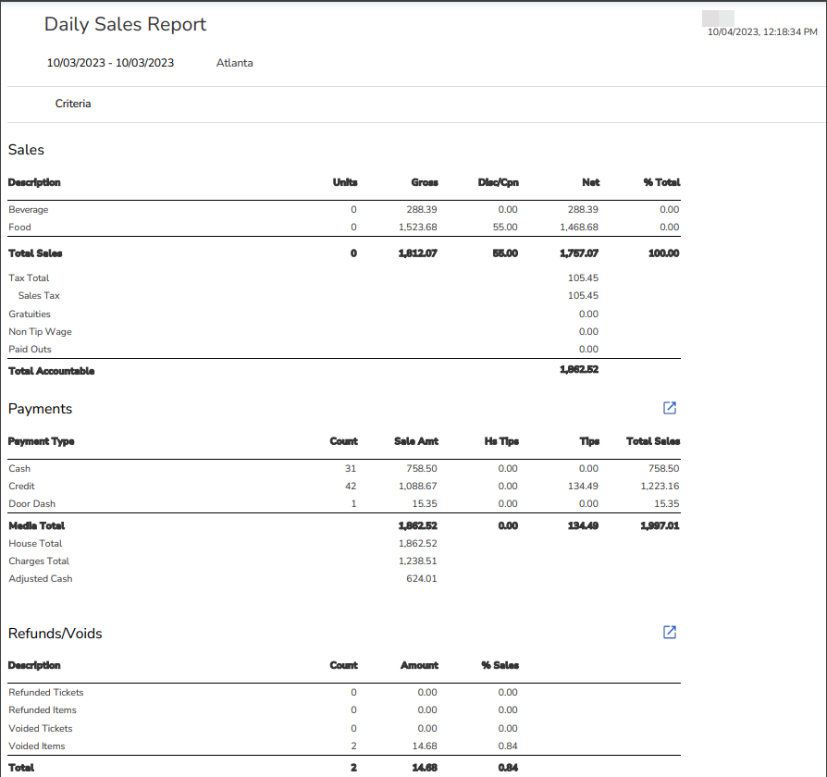Click the % Sales column header
Screen dimensions: 827x777
pos(500,665)
